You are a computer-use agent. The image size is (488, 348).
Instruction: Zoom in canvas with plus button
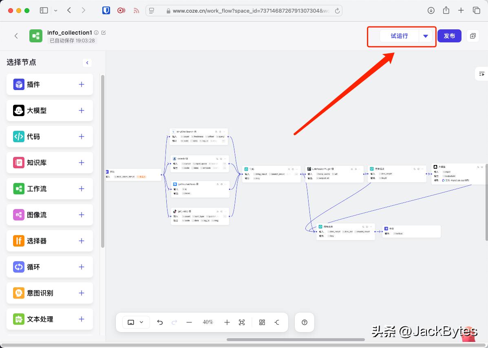click(x=227, y=322)
